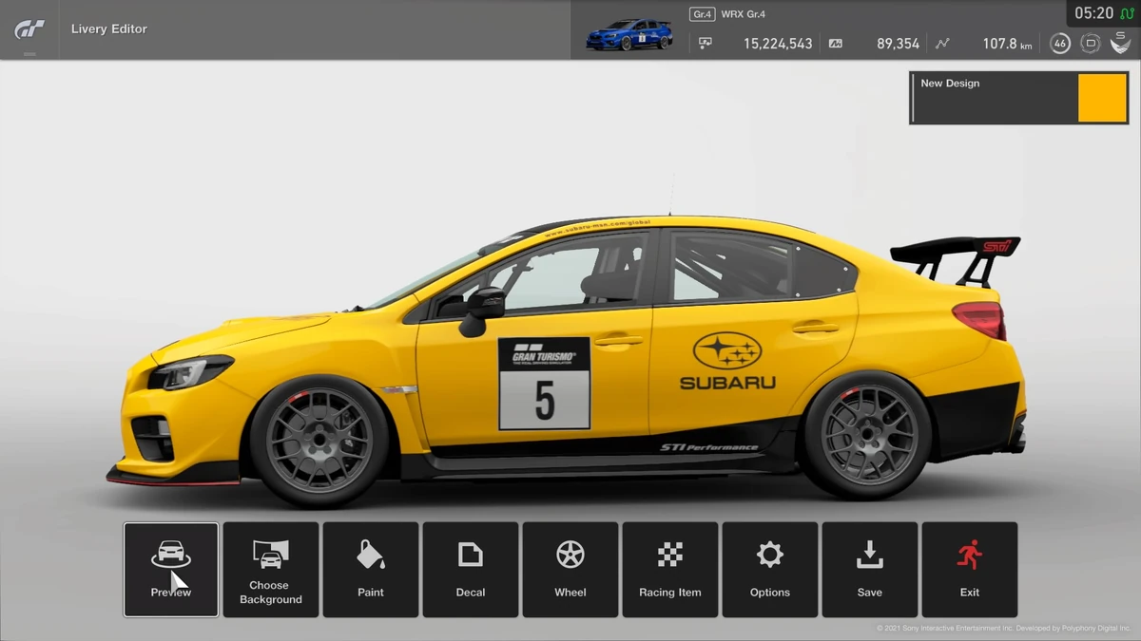This screenshot has height=641, width=1141.
Task: Click the GT logo in the header
Action: (x=29, y=28)
